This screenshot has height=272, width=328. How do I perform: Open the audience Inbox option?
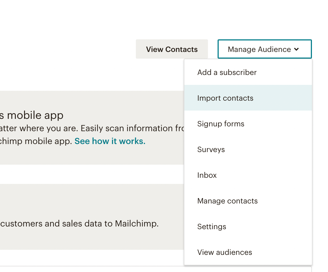[207, 175]
